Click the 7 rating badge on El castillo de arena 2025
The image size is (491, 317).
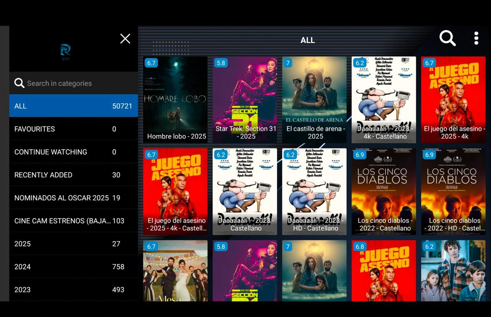288,63
